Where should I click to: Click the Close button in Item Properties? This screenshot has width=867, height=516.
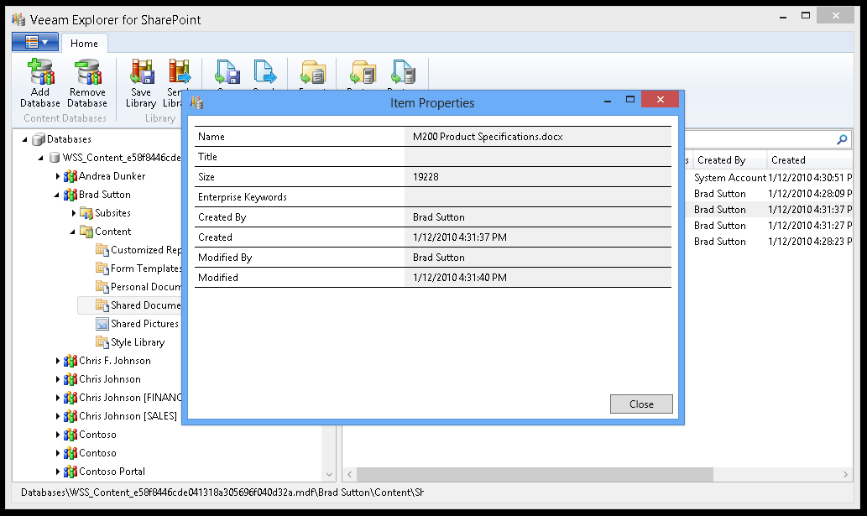coord(641,404)
